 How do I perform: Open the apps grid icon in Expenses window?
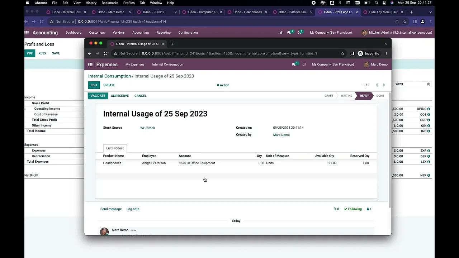(90, 64)
